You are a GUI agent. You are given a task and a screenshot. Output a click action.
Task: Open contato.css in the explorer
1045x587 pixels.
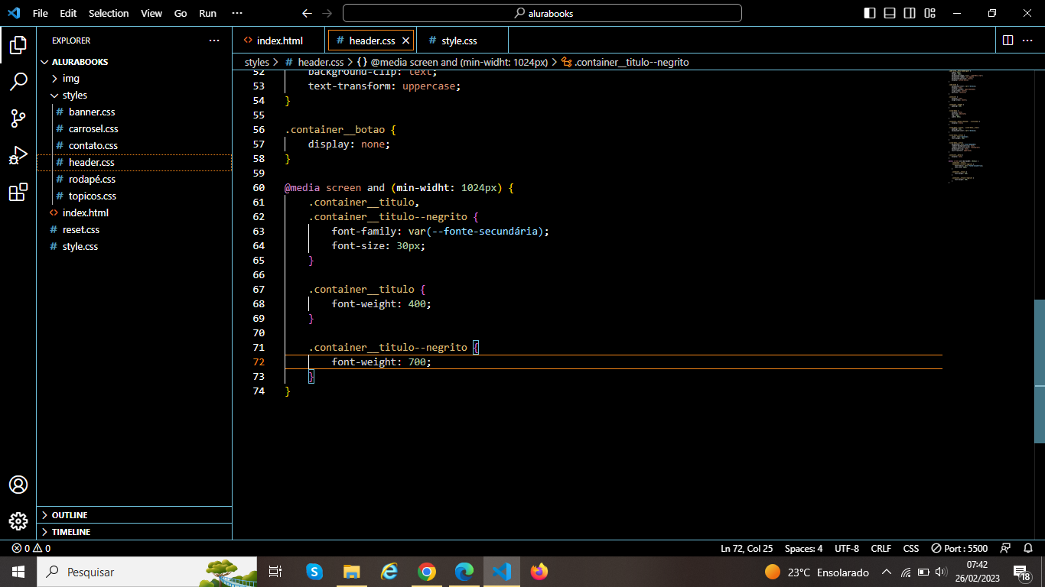(134, 145)
